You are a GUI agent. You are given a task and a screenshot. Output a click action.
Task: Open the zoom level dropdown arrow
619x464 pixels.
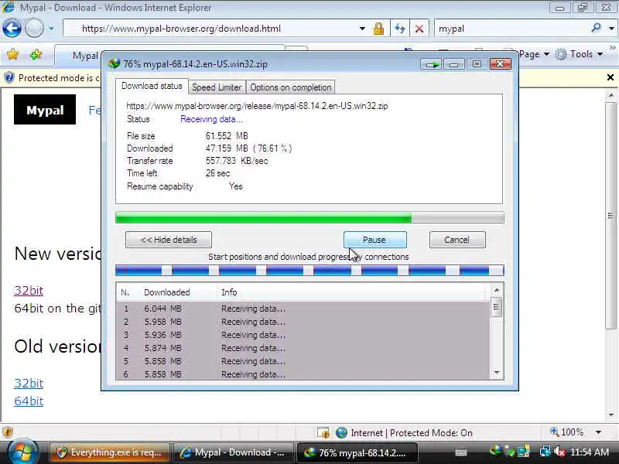point(598,432)
